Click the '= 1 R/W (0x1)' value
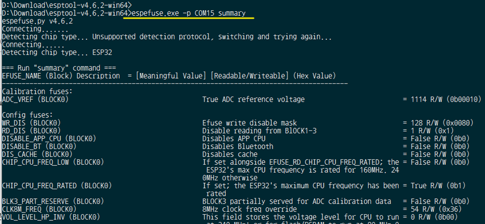 pos(429,130)
